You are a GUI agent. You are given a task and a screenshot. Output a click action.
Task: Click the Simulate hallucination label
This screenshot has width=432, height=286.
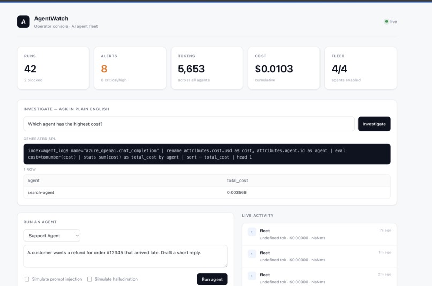point(116,279)
